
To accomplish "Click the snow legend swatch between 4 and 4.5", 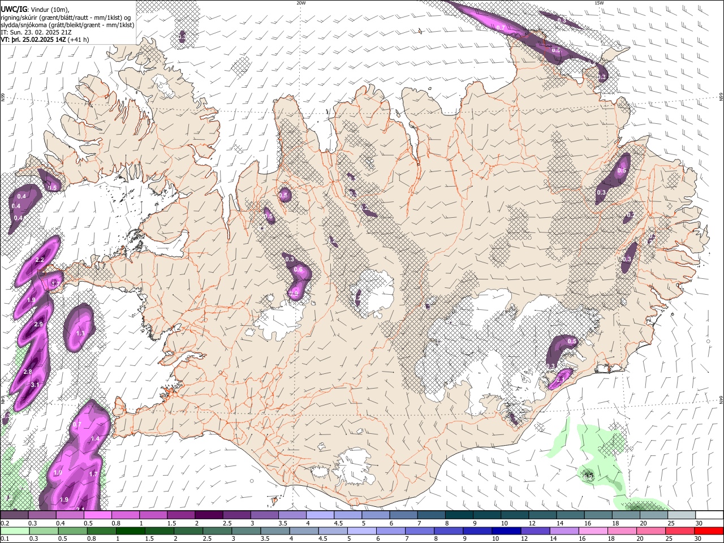I will point(320,515).
